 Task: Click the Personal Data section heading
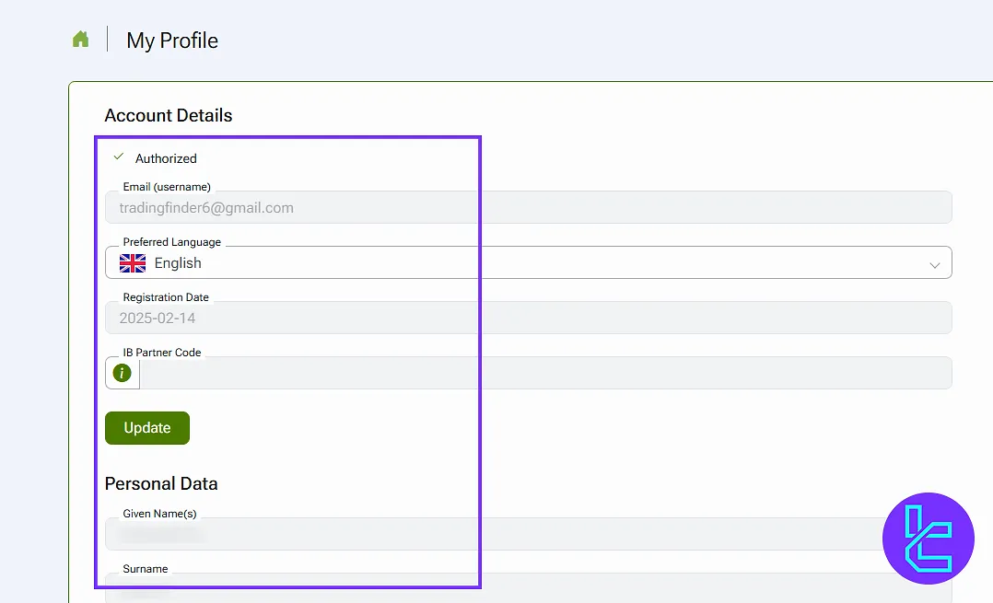point(161,483)
